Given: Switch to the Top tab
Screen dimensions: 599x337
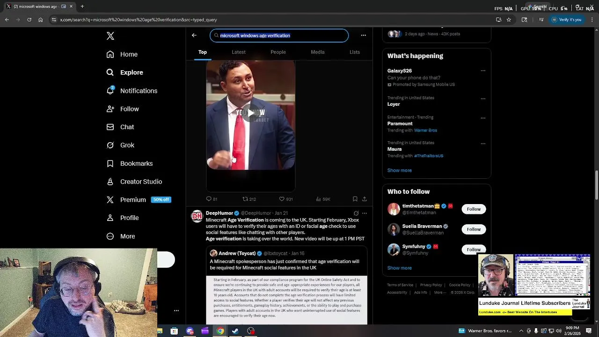Looking at the screenshot, I should 203,52.
